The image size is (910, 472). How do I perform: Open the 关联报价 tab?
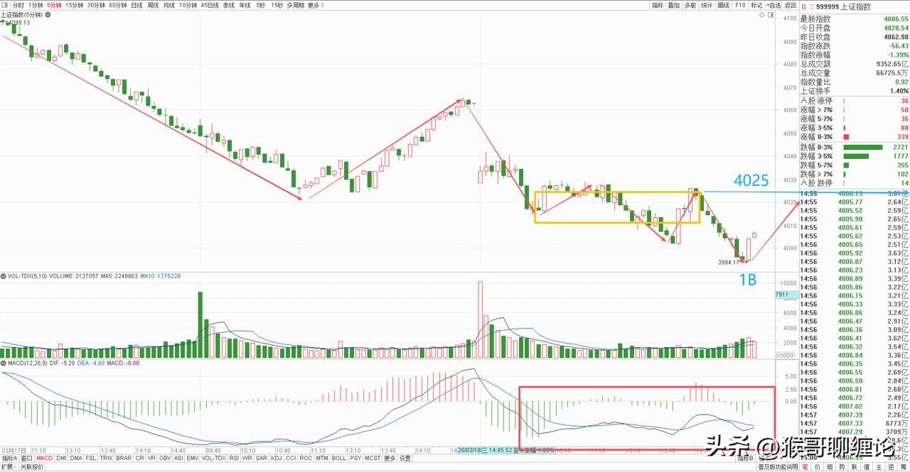click(x=33, y=467)
